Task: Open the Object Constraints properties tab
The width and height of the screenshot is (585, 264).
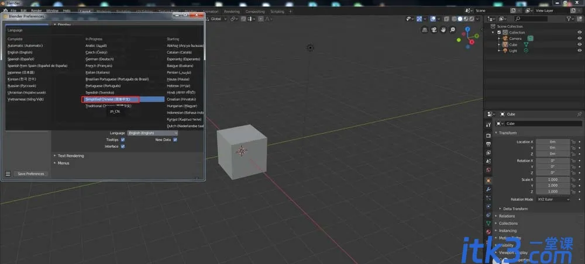Action: (488, 215)
